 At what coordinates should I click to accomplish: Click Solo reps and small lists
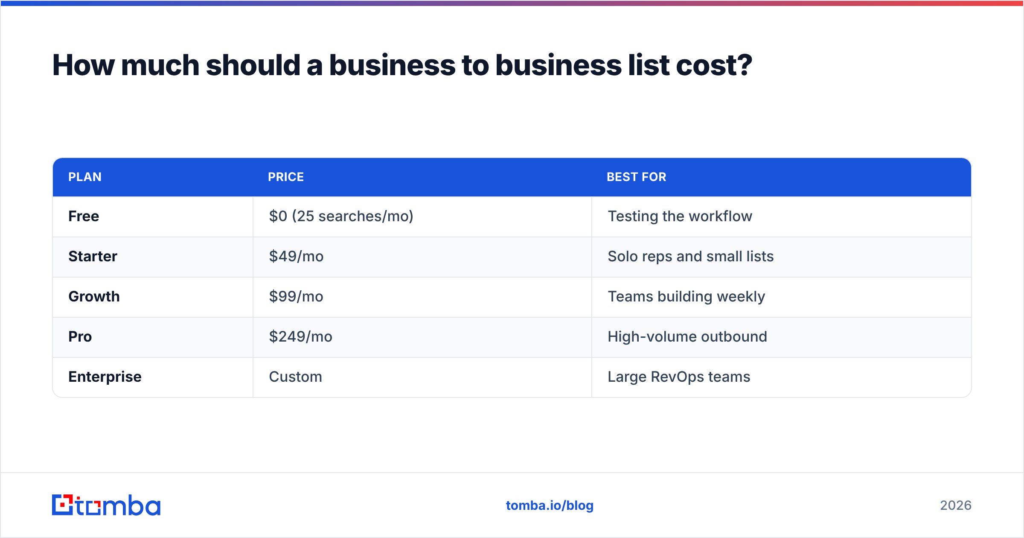point(690,257)
